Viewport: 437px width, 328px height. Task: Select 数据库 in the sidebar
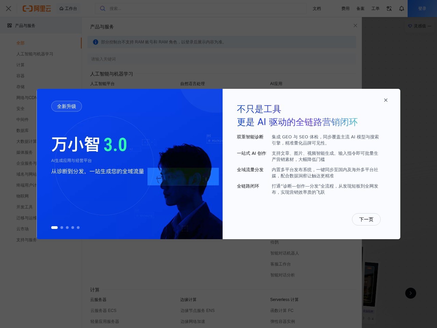[x=23, y=131]
